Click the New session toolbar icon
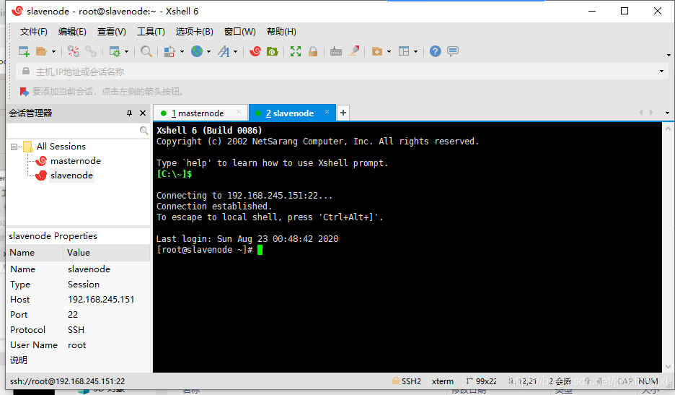 pyautogui.click(x=24, y=52)
